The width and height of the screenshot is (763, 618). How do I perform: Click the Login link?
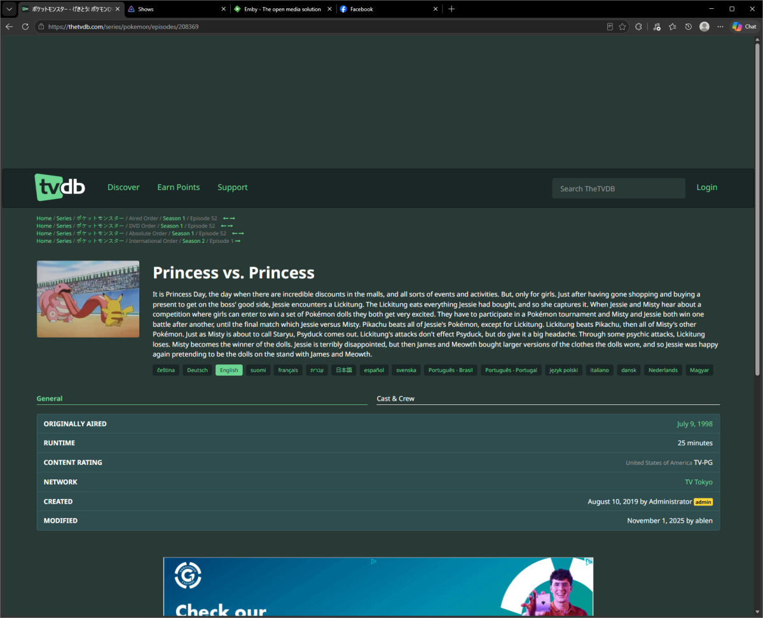(x=707, y=188)
